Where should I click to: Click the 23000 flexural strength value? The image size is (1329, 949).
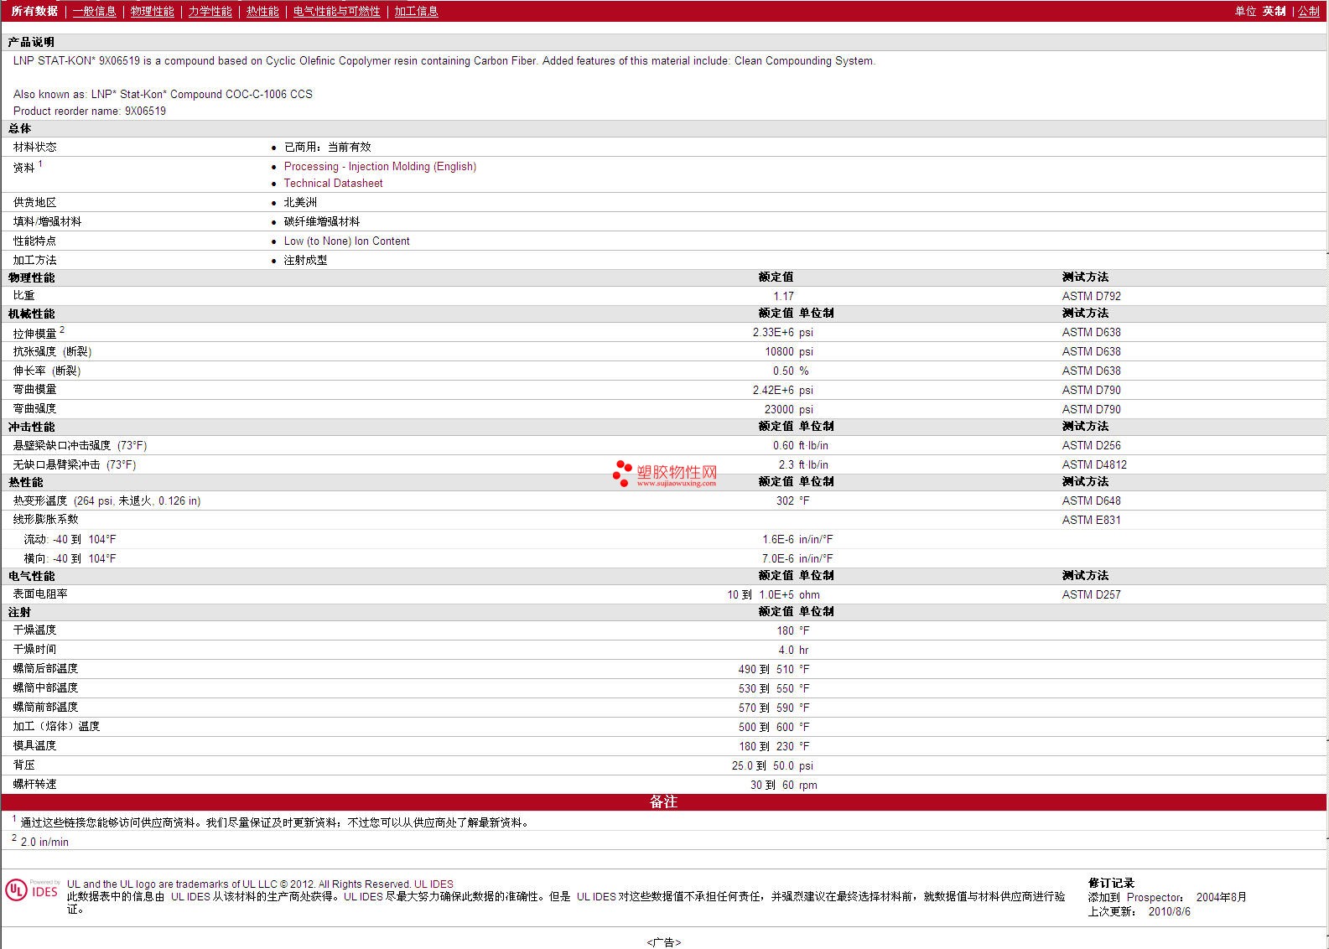coord(779,409)
